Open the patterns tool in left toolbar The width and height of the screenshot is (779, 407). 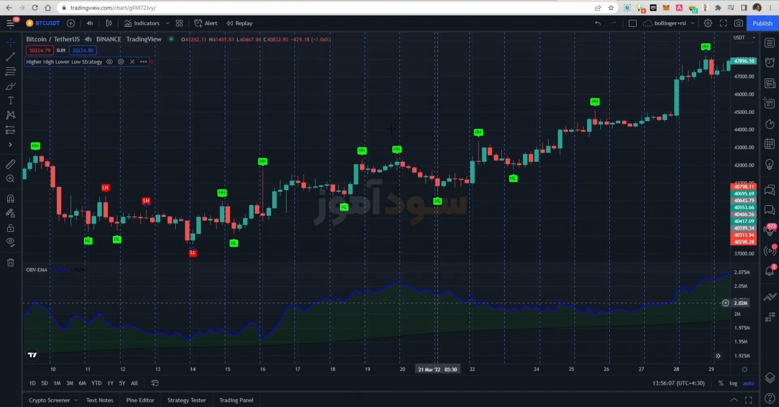[x=11, y=115]
